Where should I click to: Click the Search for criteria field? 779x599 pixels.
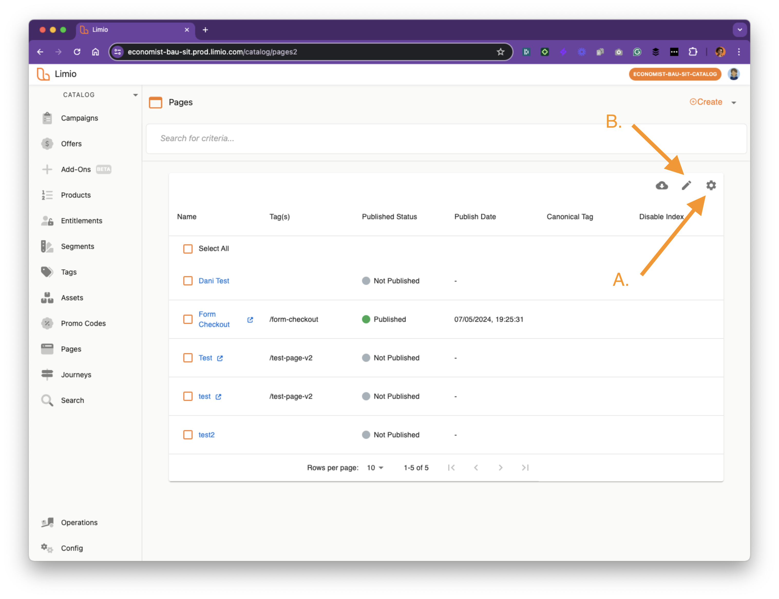tap(446, 139)
